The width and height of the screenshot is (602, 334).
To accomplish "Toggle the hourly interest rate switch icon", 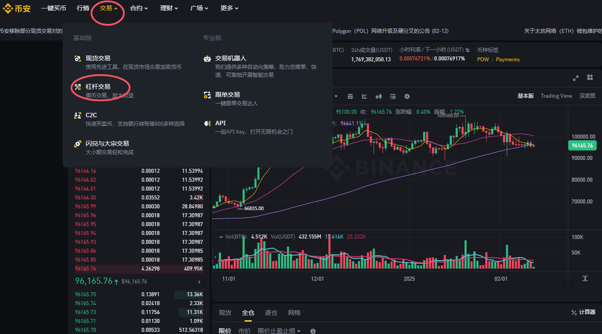I will [467, 50].
